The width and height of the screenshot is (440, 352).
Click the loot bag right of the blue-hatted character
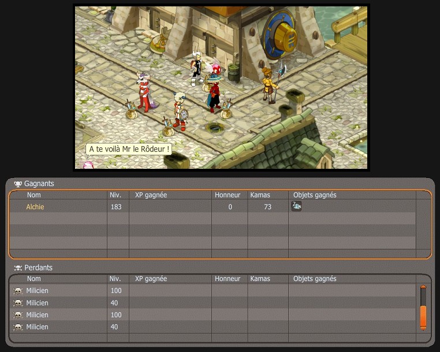tap(226, 110)
